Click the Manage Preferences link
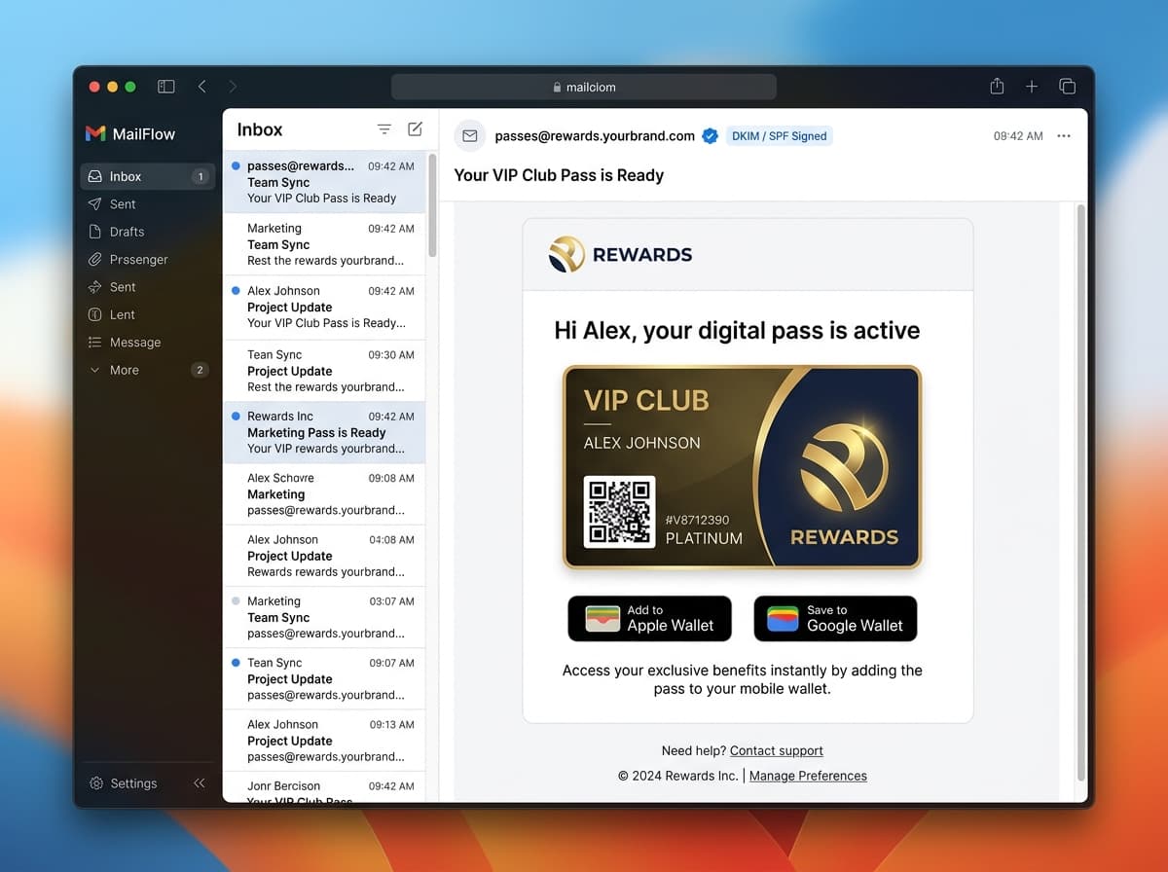Image resolution: width=1168 pixels, height=872 pixels. 808,776
